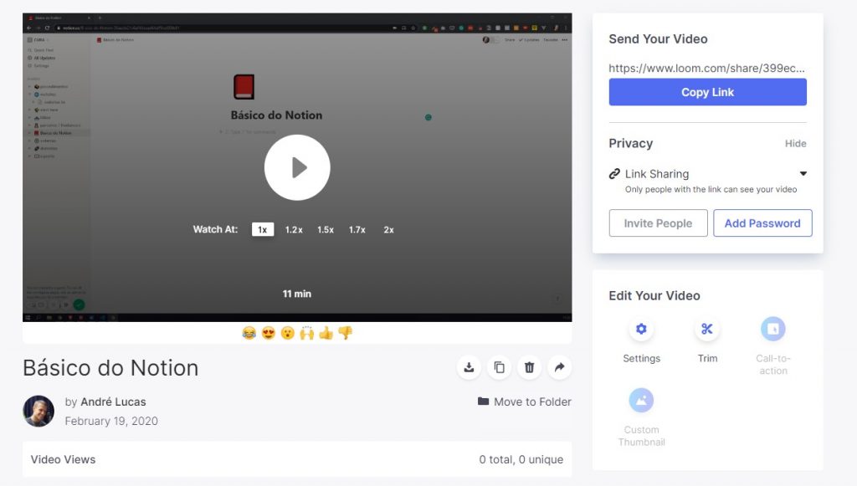The image size is (857, 486).
Task: Click Invite People button
Action: click(x=658, y=223)
